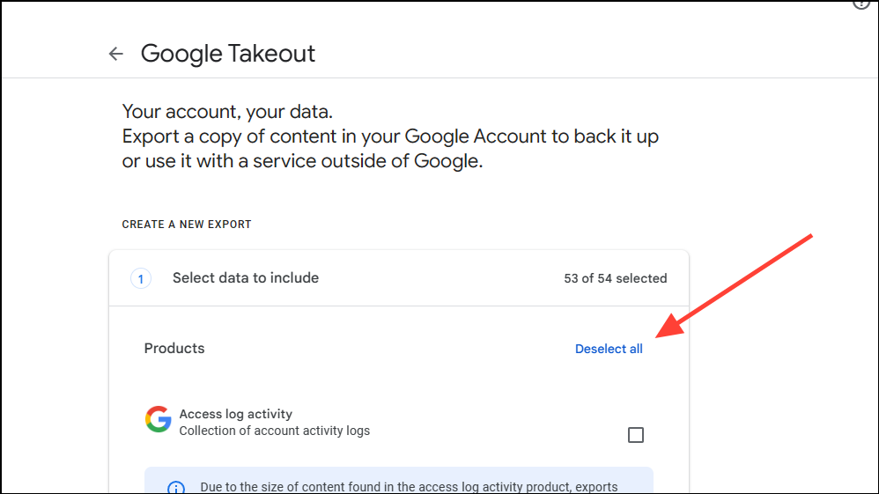Click the info icon in blue notice
The image size is (879, 494).
(x=176, y=487)
